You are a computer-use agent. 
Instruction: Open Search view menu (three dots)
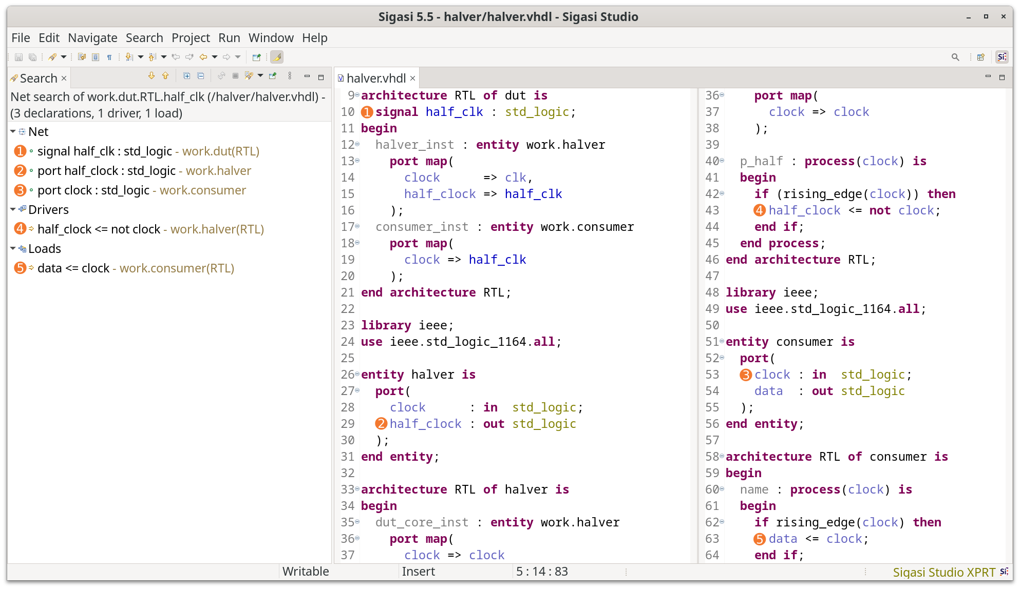coord(290,76)
